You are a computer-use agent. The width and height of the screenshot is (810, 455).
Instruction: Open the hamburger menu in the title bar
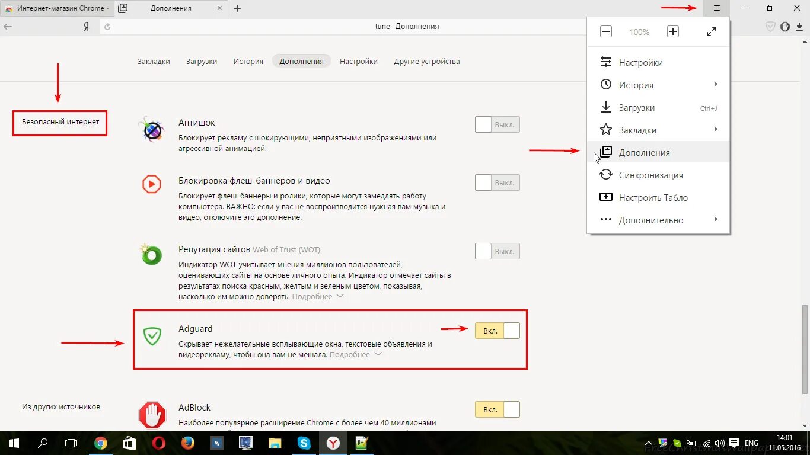point(716,8)
